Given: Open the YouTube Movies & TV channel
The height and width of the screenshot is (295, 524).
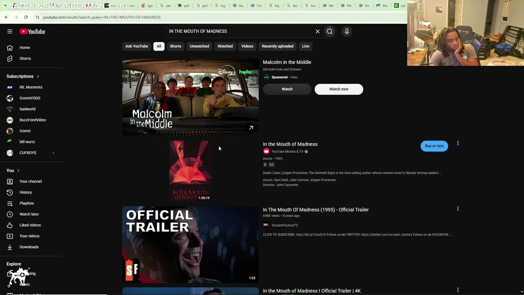Looking at the screenshot, I should [287, 152].
